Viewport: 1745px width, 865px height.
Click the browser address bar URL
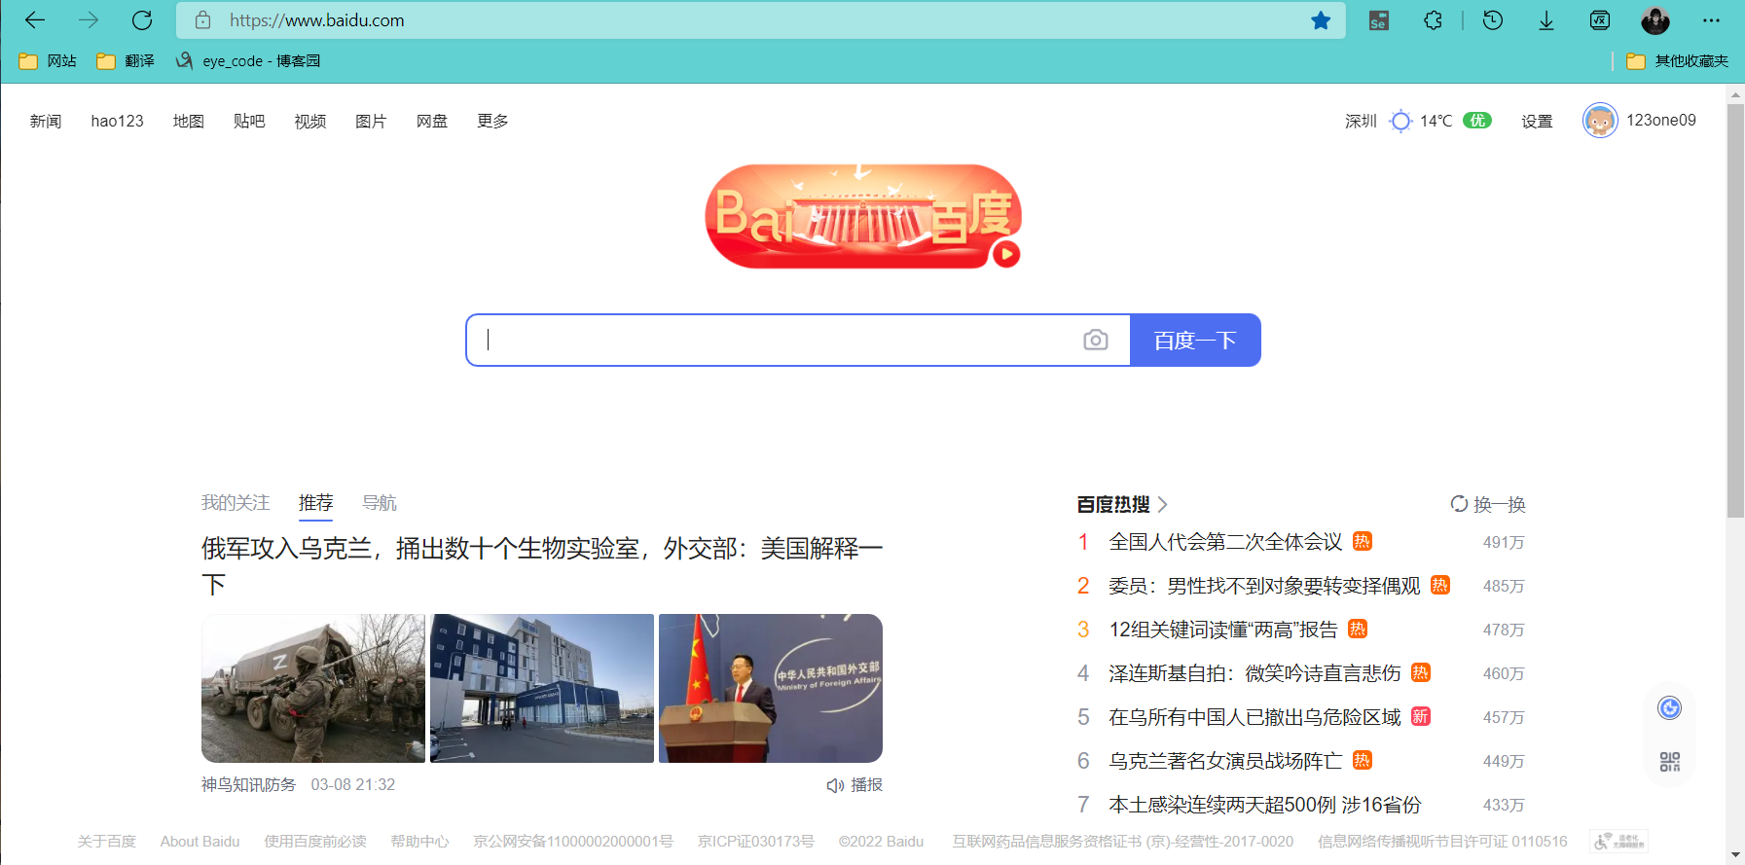point(317,20)
